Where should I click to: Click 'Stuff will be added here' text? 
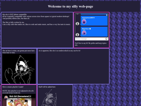(x=47, y=87)
